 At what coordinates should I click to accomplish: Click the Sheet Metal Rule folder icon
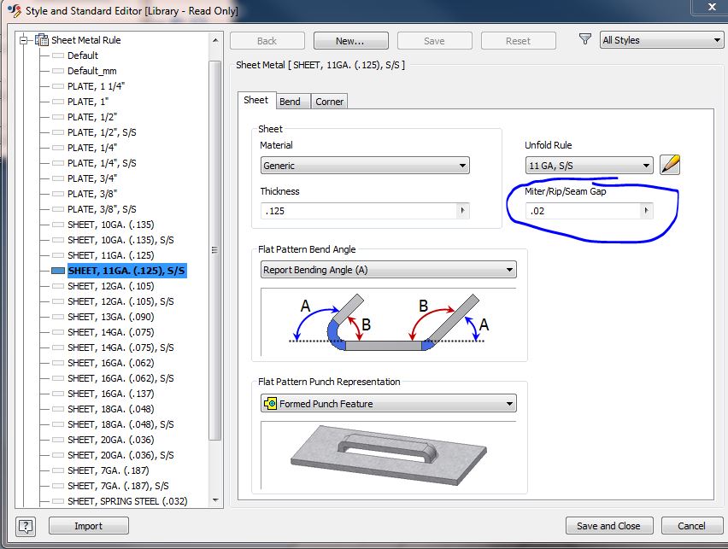click(x=42, y=40)
